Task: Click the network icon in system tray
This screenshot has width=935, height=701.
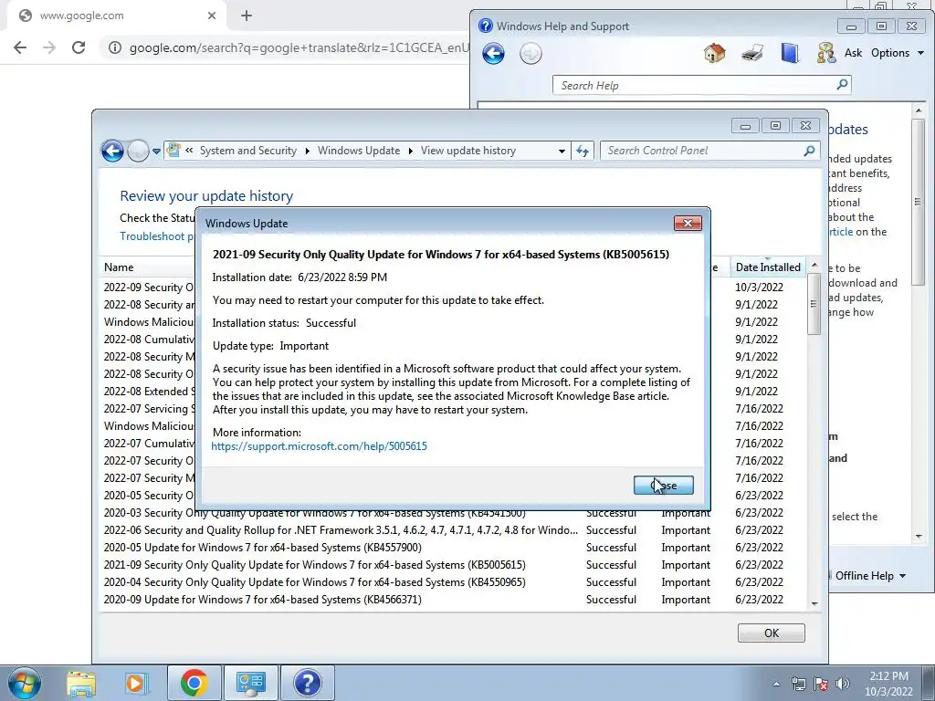Action: 798,684
